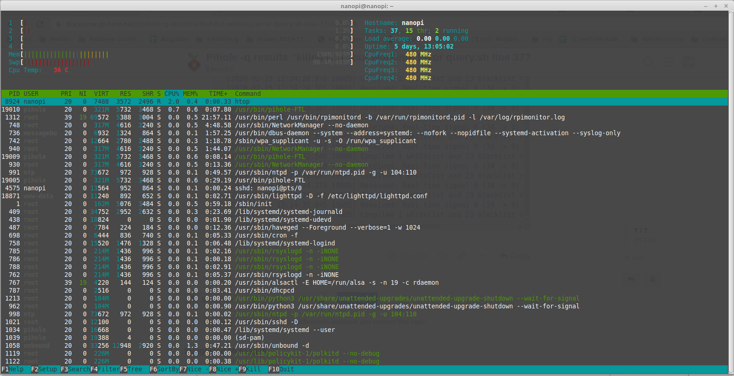This screenshot has width=734, height=376.
Task: Open F6 SortBy menu
Action: click(x=165, y=369)
